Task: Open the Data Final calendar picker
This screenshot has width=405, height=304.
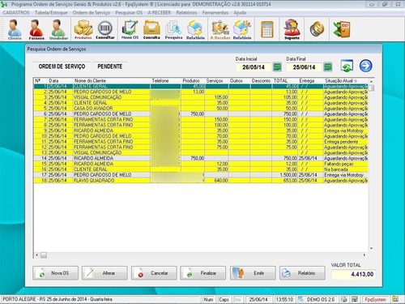Action: 328,66
